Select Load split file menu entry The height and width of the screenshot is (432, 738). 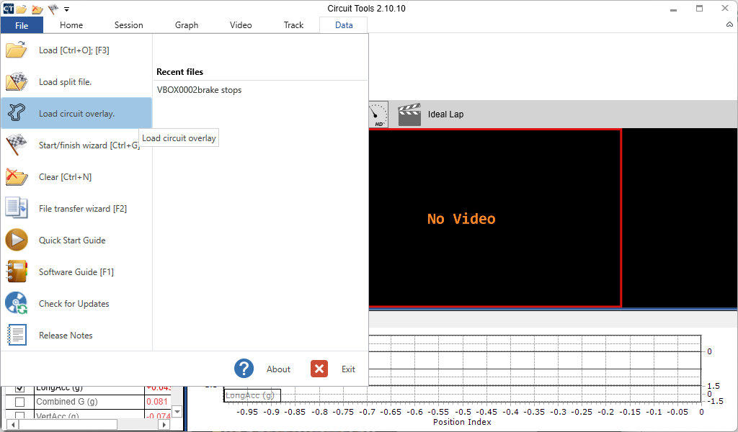tap(76, 82)
